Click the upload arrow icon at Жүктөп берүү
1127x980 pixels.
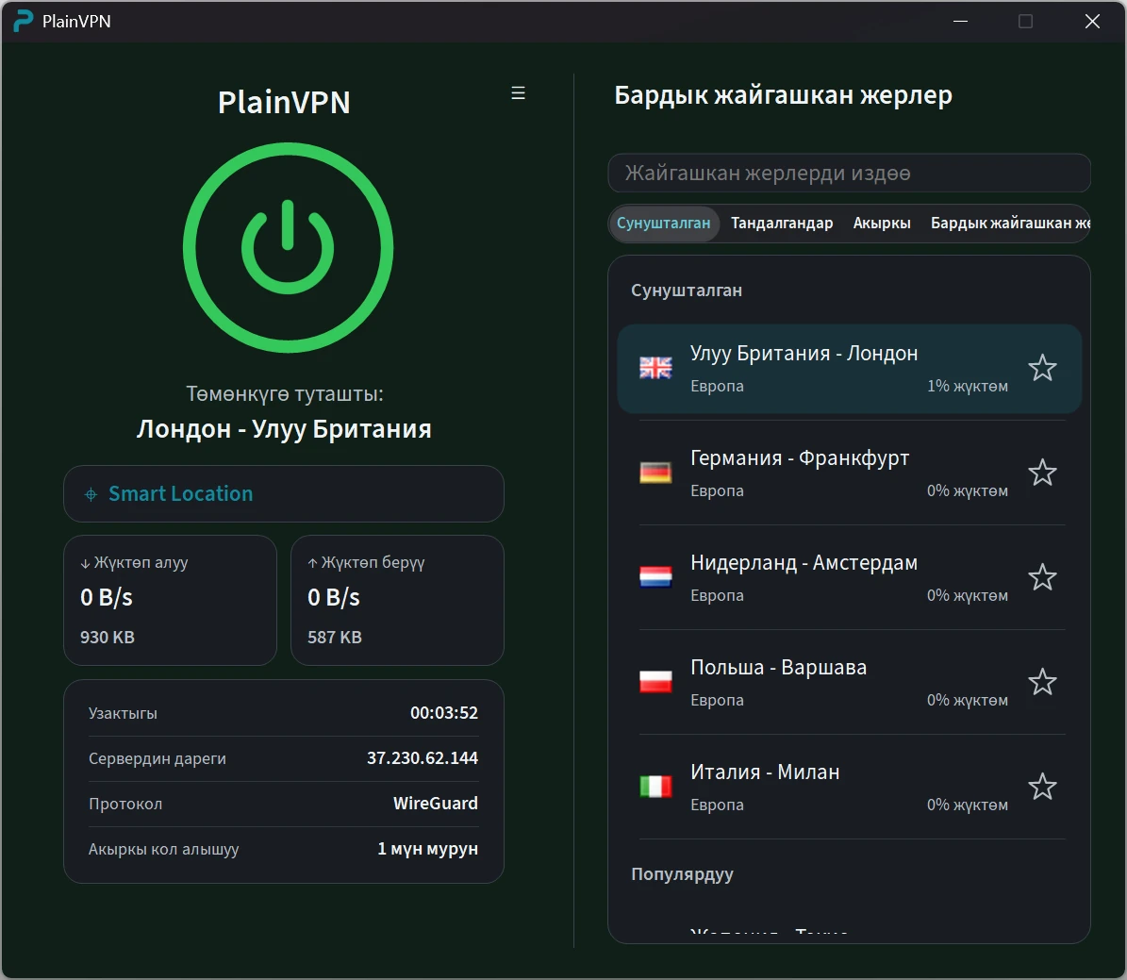313,563
